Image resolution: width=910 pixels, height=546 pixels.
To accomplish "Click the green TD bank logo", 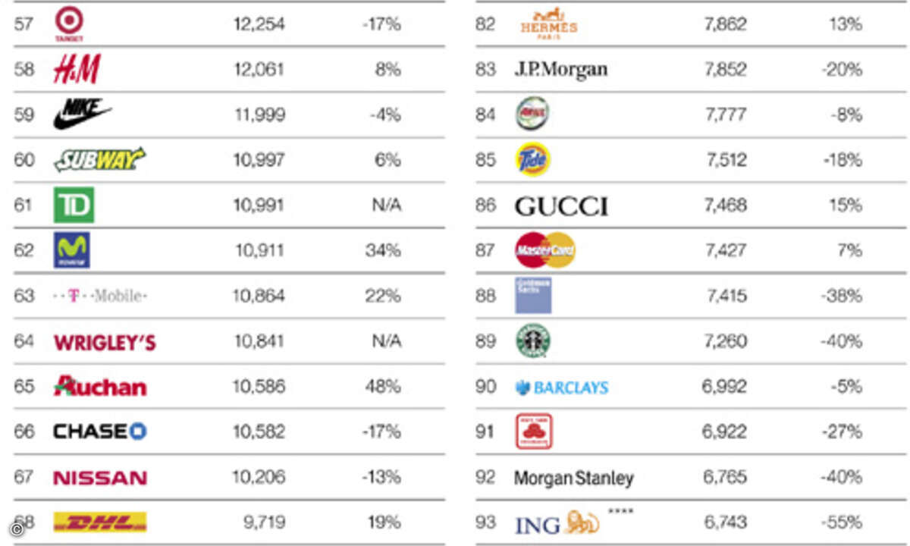I will pos(74,205).
